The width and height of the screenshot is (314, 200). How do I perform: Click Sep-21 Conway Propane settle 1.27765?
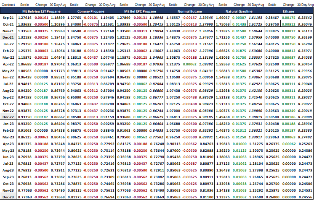click(x=75, y=18)
